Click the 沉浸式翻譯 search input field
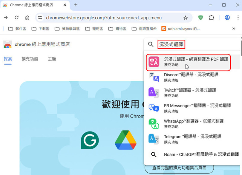The image size is (242, 175). coord(171,44)
